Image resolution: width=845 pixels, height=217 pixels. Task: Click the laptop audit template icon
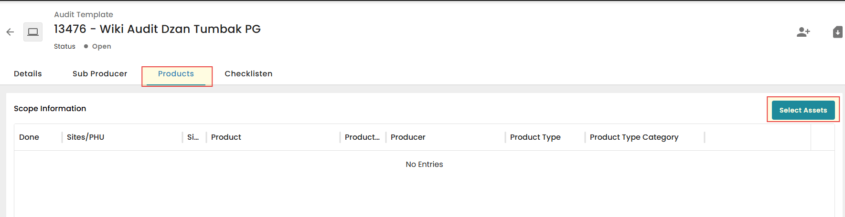33,32
